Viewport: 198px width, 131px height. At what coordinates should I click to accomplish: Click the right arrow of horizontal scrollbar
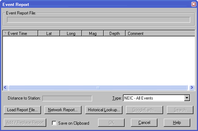[192, 88]
